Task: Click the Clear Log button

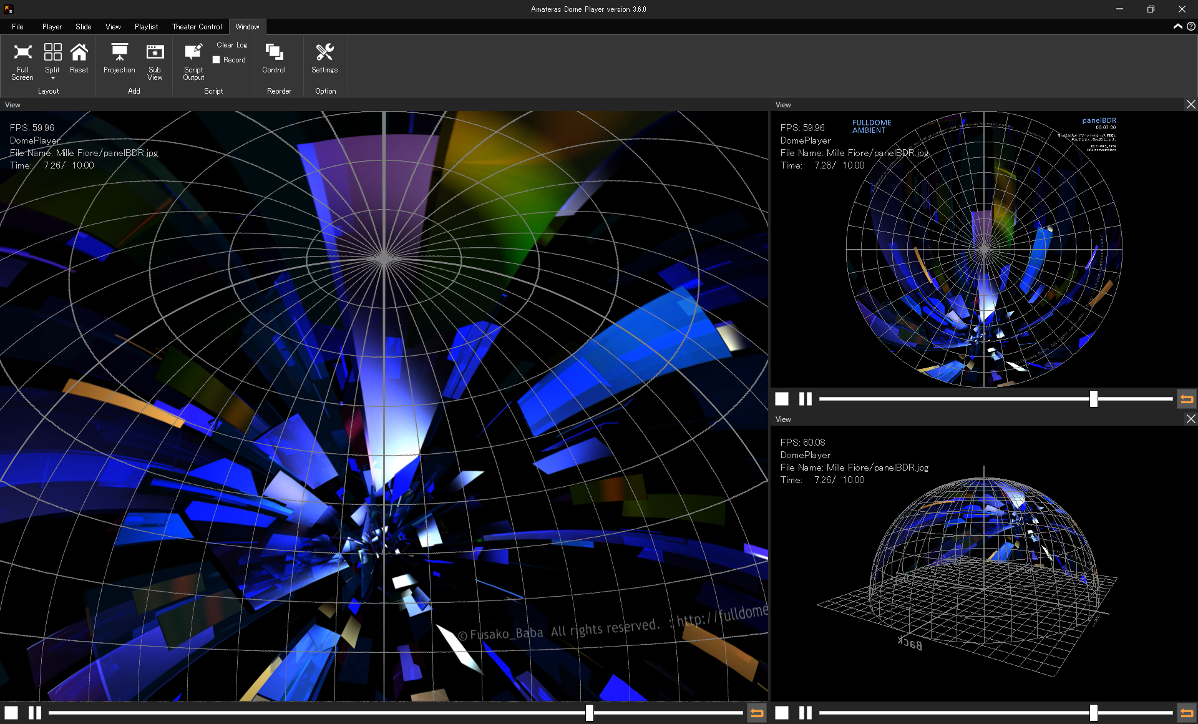Action: [x=231, y=45]
